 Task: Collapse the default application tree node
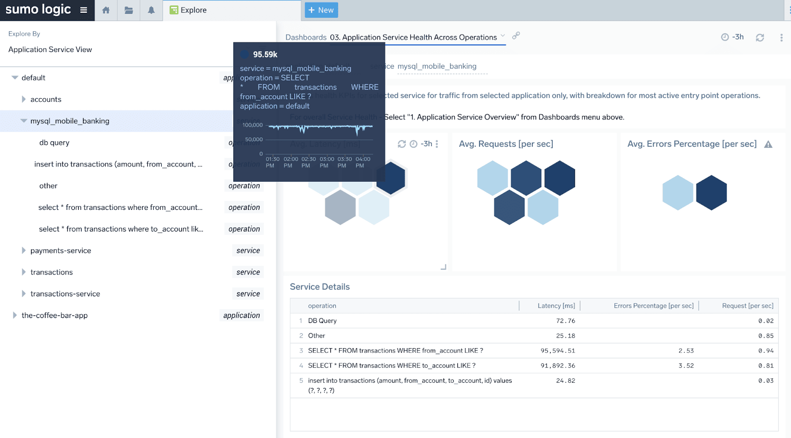[15, 78]
